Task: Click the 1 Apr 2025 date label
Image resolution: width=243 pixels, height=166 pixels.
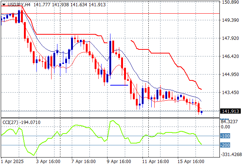Action: point(13,162)
